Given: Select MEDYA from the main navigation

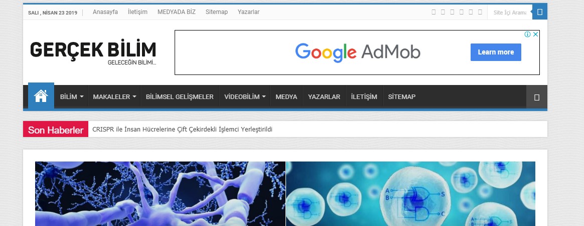Looking at the screenshot, I should (286, 97).
